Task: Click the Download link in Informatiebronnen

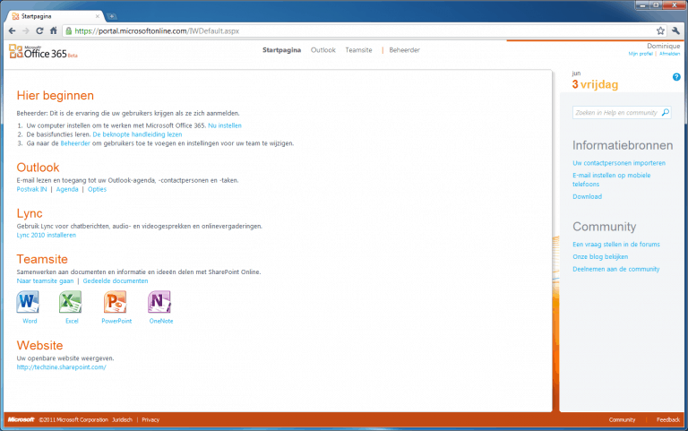Action: [587, 196]
